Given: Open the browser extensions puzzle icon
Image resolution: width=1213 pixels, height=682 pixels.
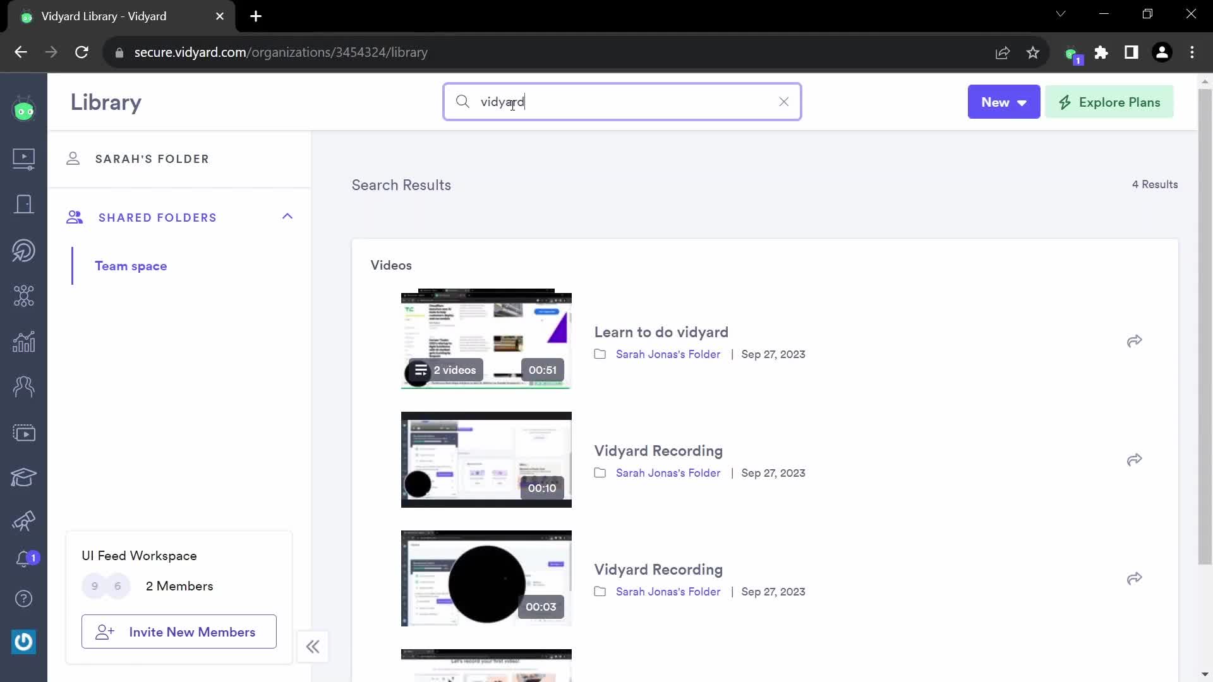Looking at the screenshot, I should click(x=1101, y=52).
